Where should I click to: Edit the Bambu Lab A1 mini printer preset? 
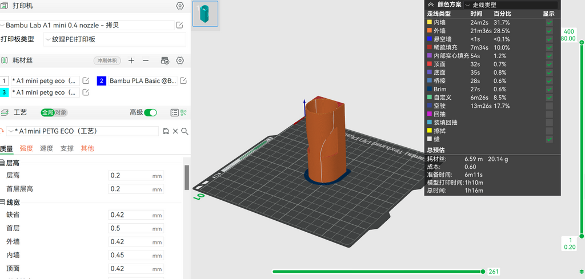tap(179, 25)
